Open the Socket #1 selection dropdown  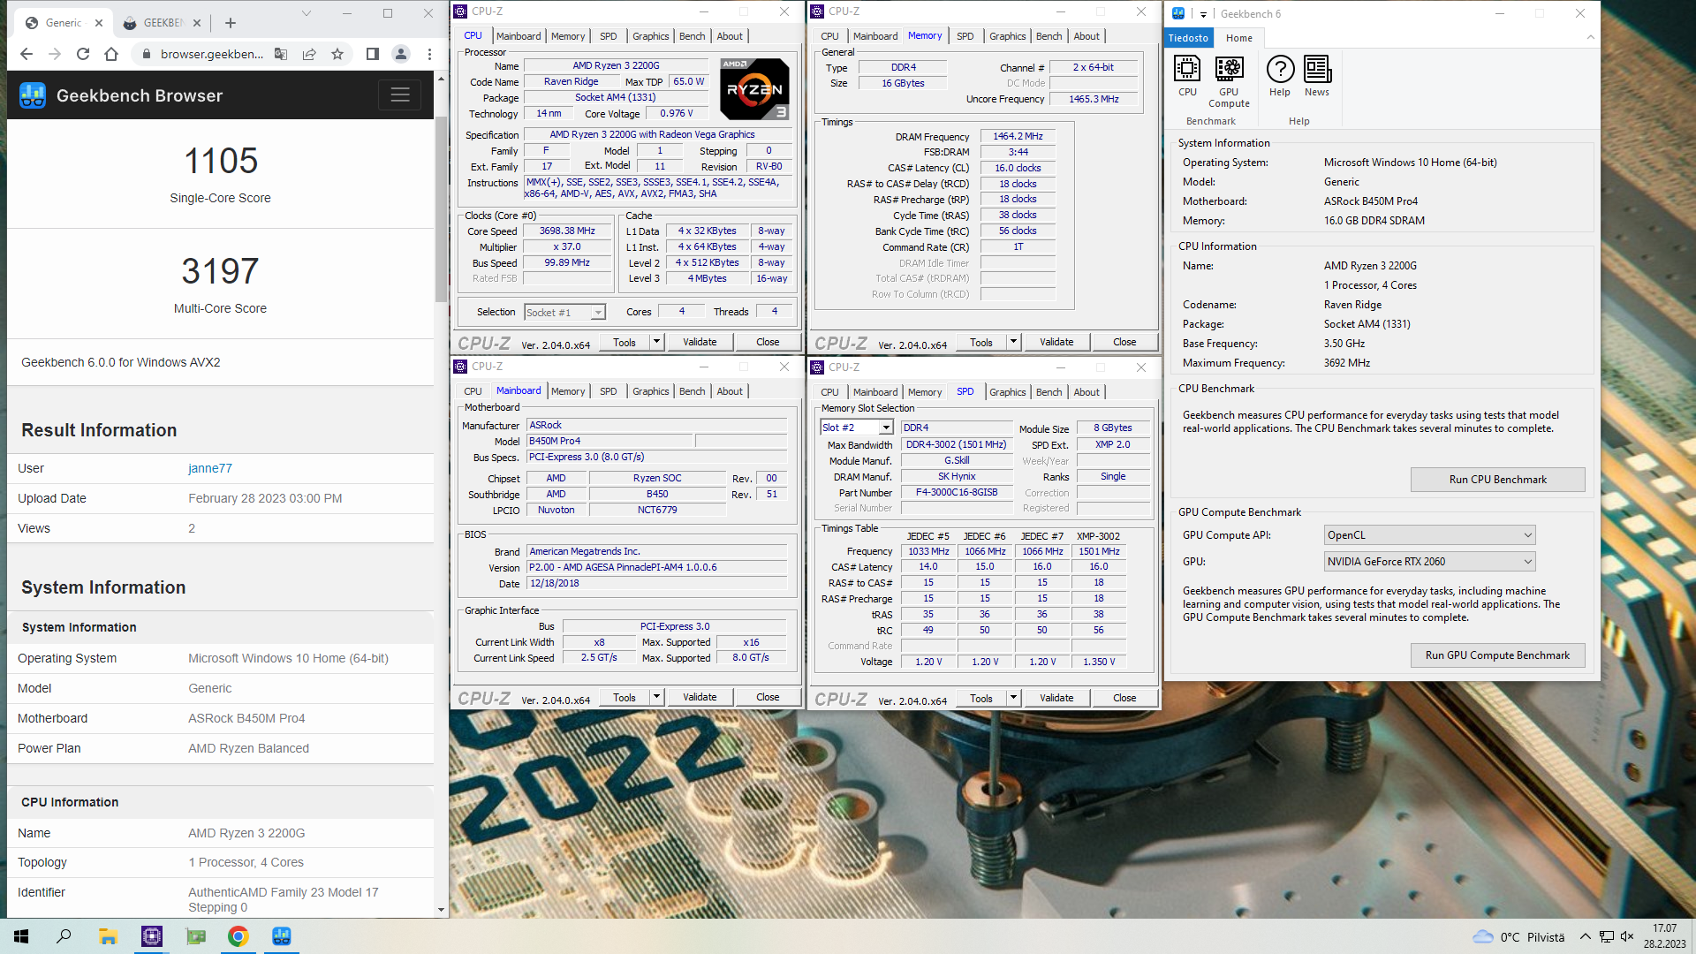[x=564, y=312]
